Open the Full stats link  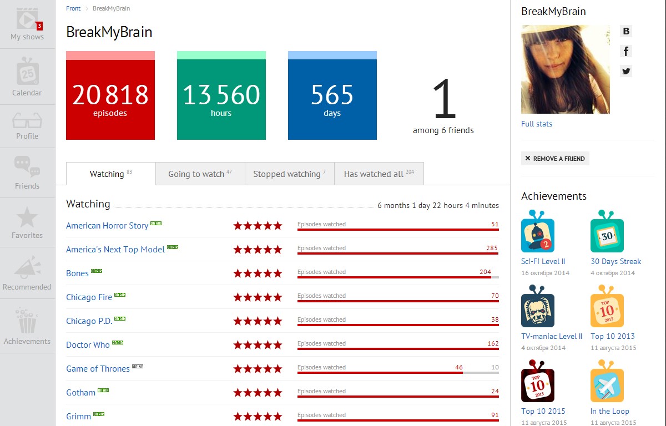point(536,124)
